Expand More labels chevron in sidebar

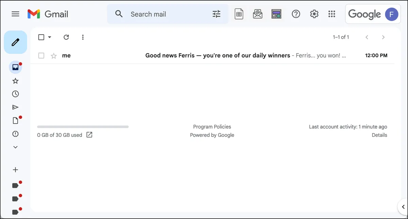[15, 147]
